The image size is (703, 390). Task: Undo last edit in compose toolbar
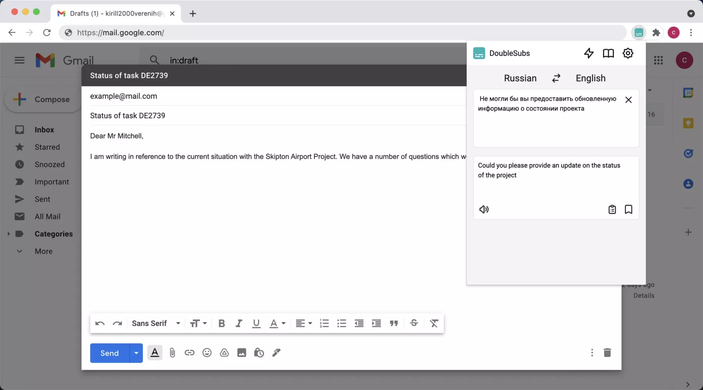pyautogui.click(x=100, y=323)
